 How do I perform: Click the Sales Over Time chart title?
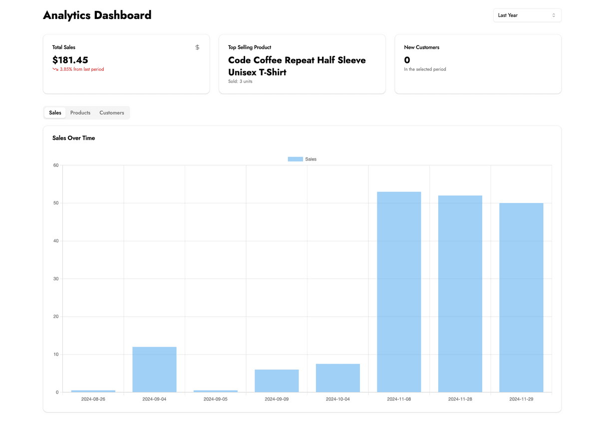[73, 138]
